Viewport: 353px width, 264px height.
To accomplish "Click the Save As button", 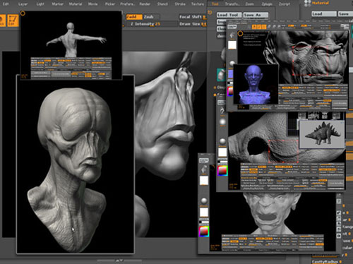I will coord(256,15).
